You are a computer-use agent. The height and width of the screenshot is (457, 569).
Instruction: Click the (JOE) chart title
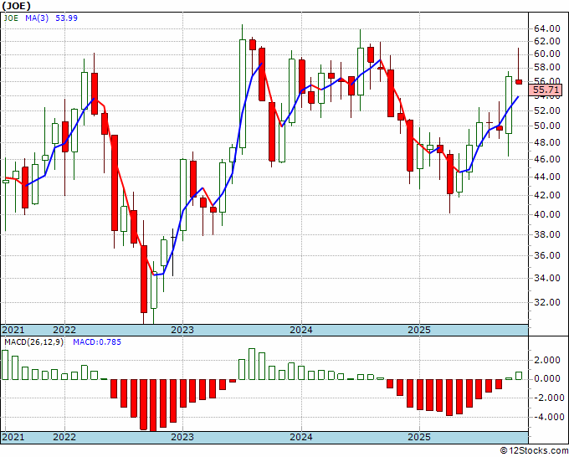pyautogui.click(x=16, y=6)
